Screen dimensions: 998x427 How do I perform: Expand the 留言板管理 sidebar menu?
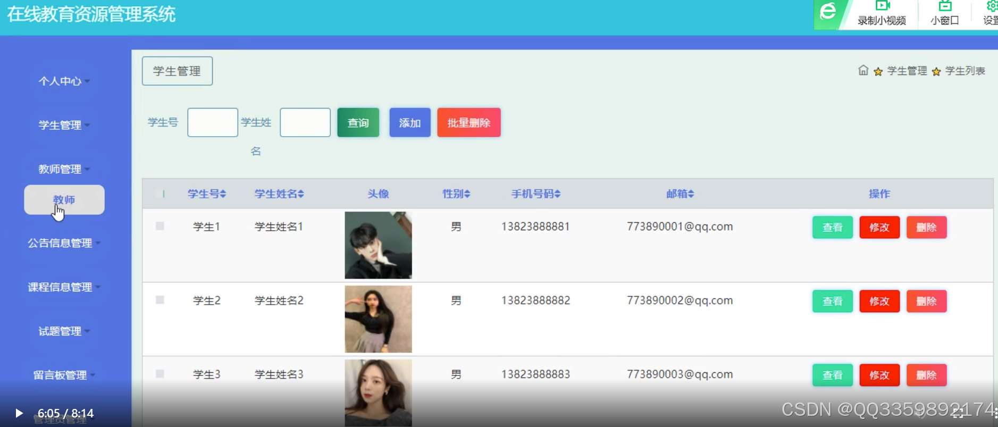pyautogui.click(x=64, y=375)
